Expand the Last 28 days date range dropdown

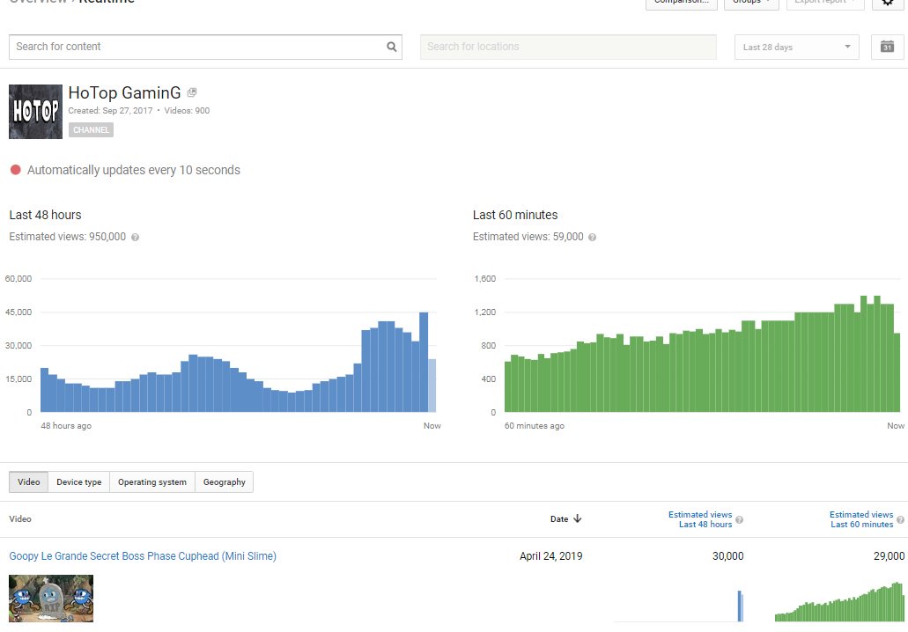tap(796, 47)
